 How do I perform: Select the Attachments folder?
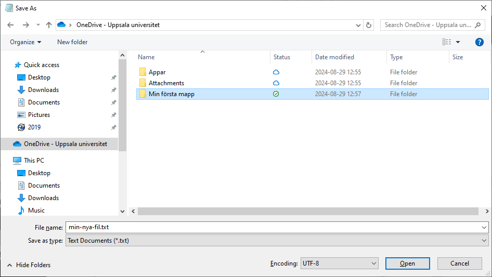tap(312, 83)
